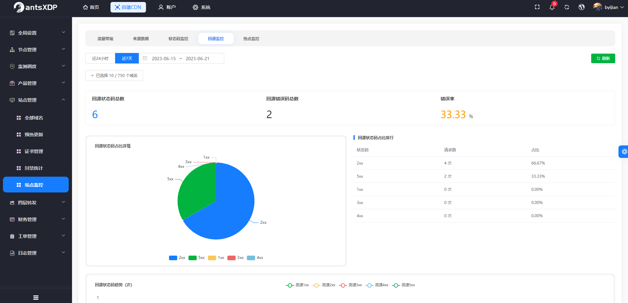The width and height of the screenshot is (628, 303).
Task: Click the calendar icon in date range
Action: click(145, 58)
